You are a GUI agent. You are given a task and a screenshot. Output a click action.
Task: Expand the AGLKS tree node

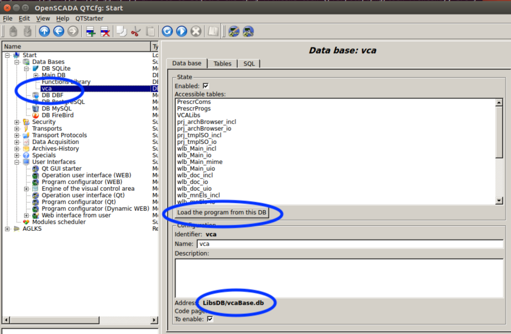point(7,229)
